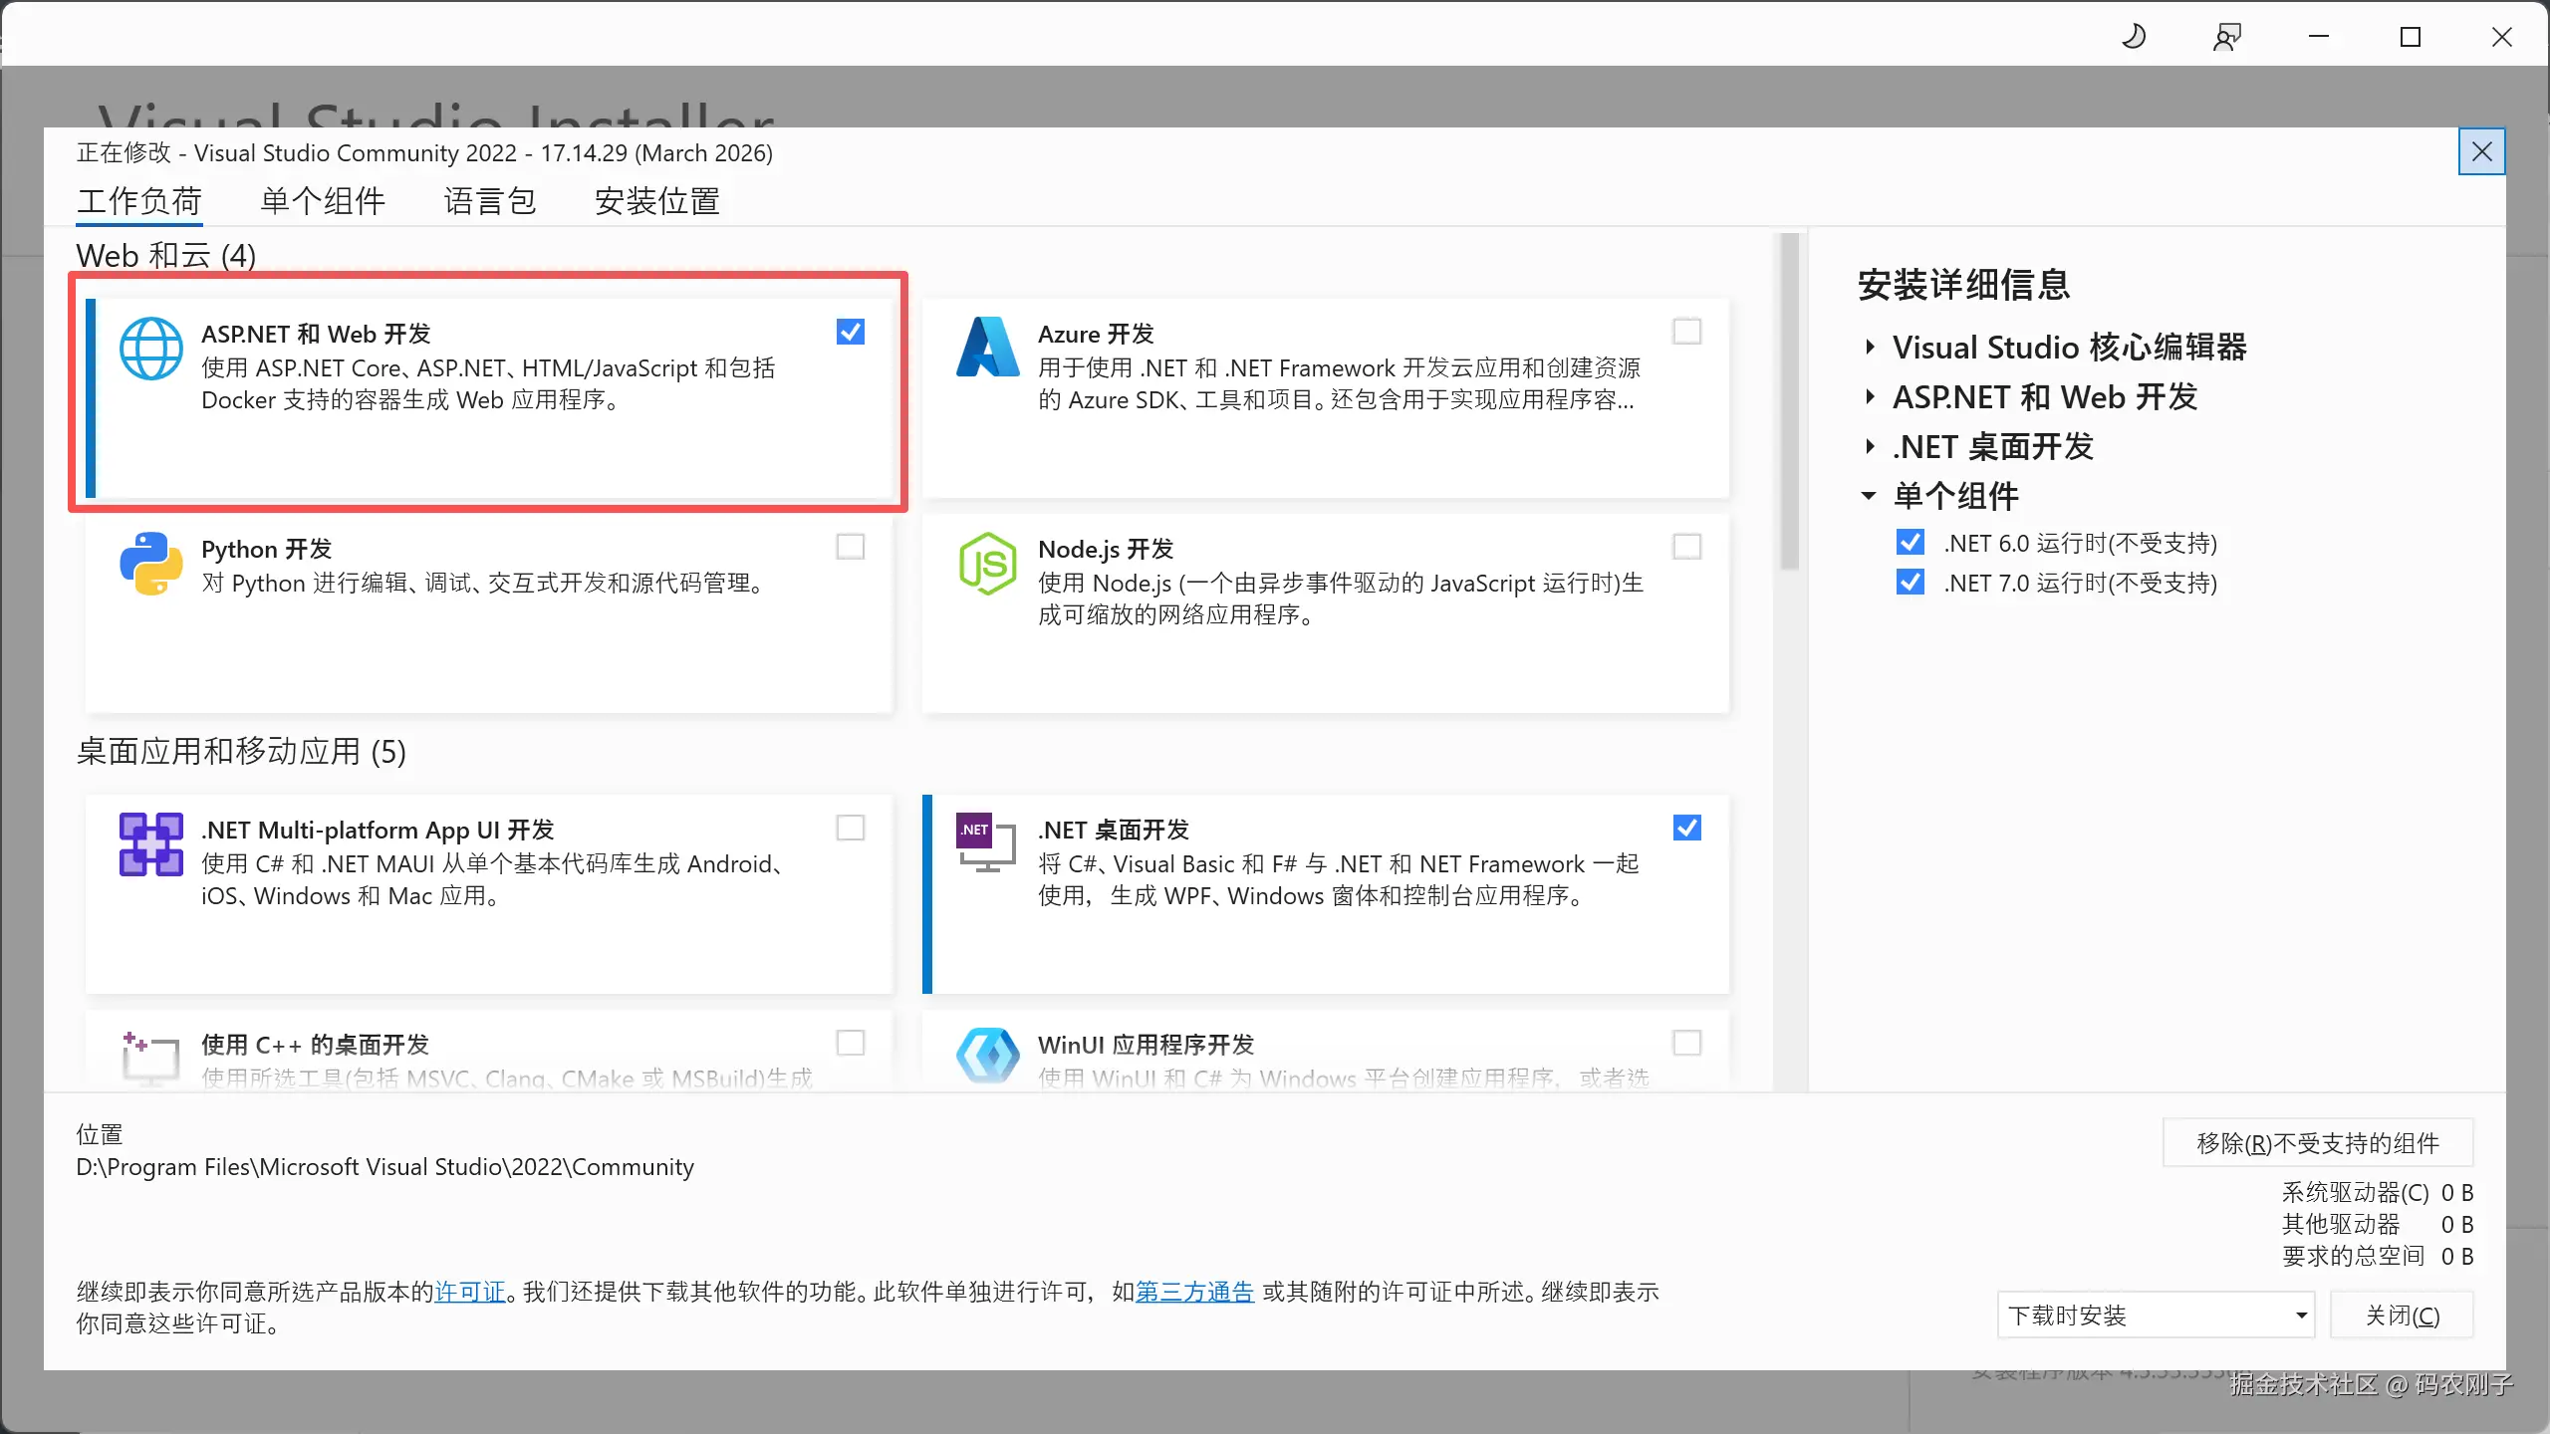Uncheck the ASP.NET and Web development workload
Screen dimensions: 2550x1434
(x=851, y=332)
